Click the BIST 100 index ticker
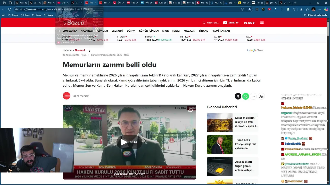Viewport: 330px width, 185px height. click(x=193, y=38)
